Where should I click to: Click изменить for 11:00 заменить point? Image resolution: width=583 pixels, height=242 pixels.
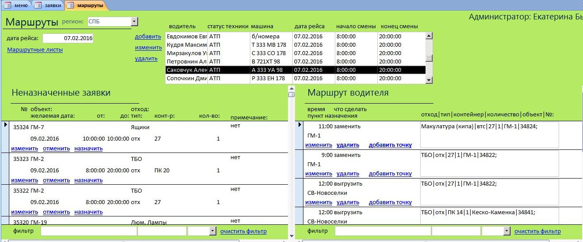(x=318, y=145)
